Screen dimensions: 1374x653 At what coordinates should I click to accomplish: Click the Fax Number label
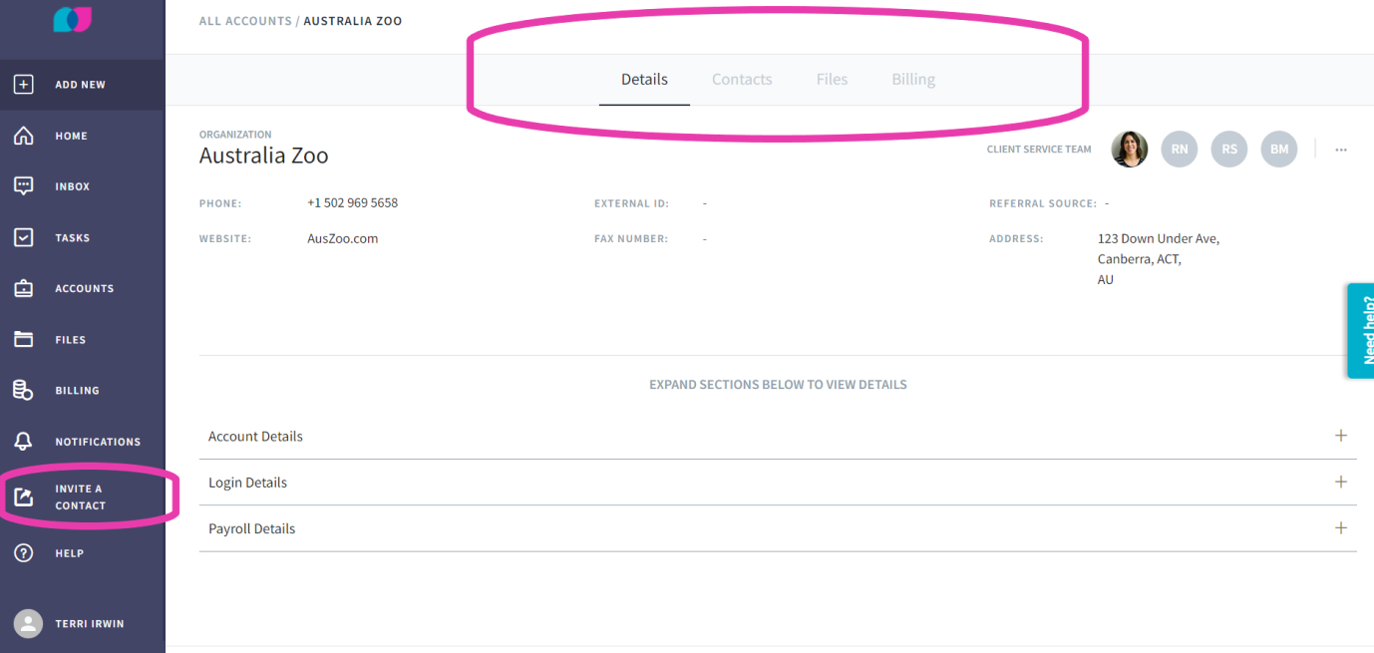coord(631,239)
